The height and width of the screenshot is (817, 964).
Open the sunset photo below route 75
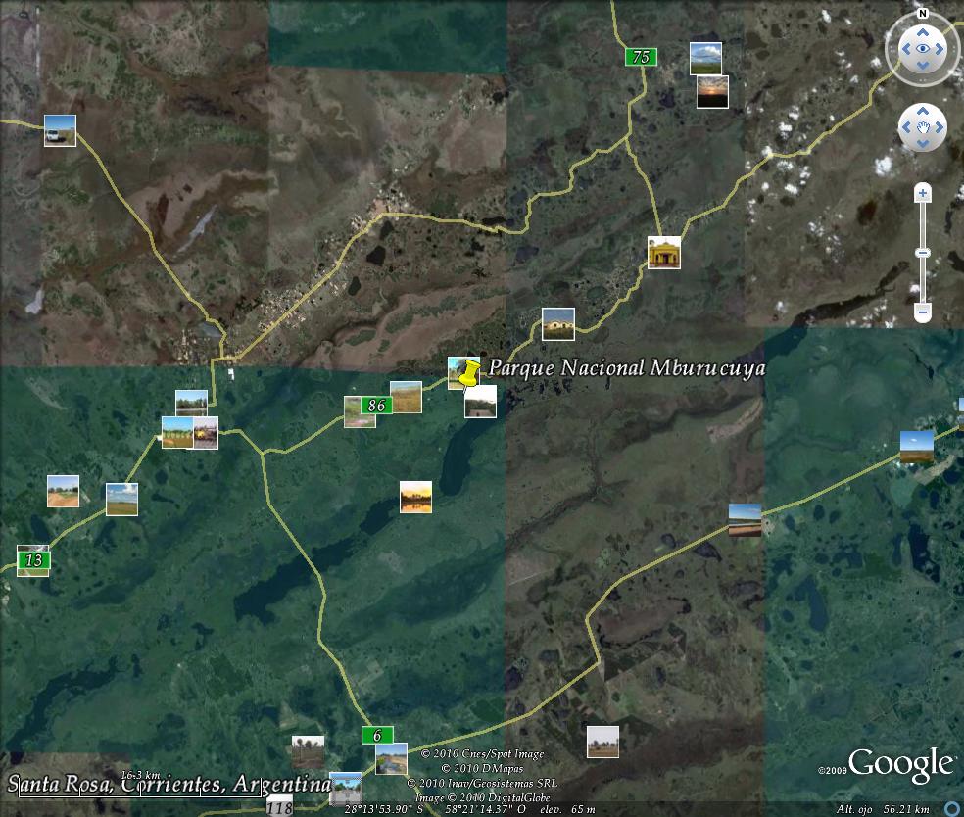(712, 92)
